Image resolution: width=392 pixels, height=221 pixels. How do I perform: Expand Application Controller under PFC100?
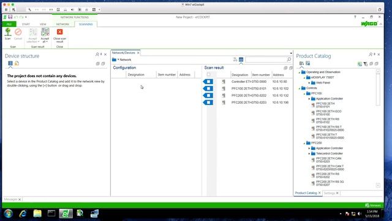309,99
